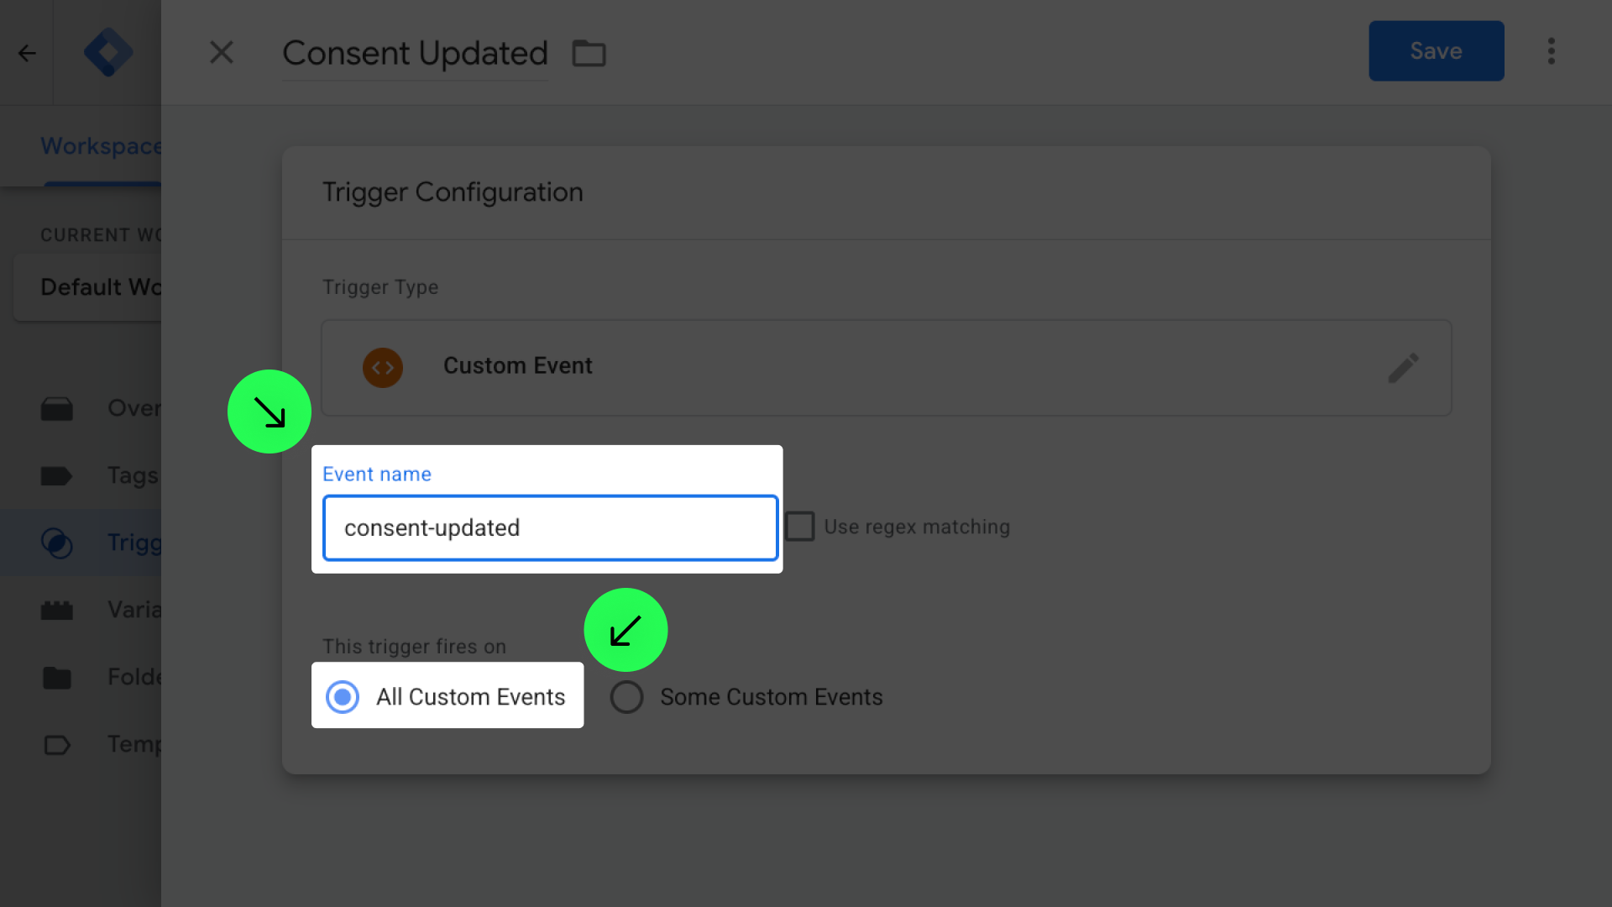Click the Tags icon in sidebar

[57, 476]
